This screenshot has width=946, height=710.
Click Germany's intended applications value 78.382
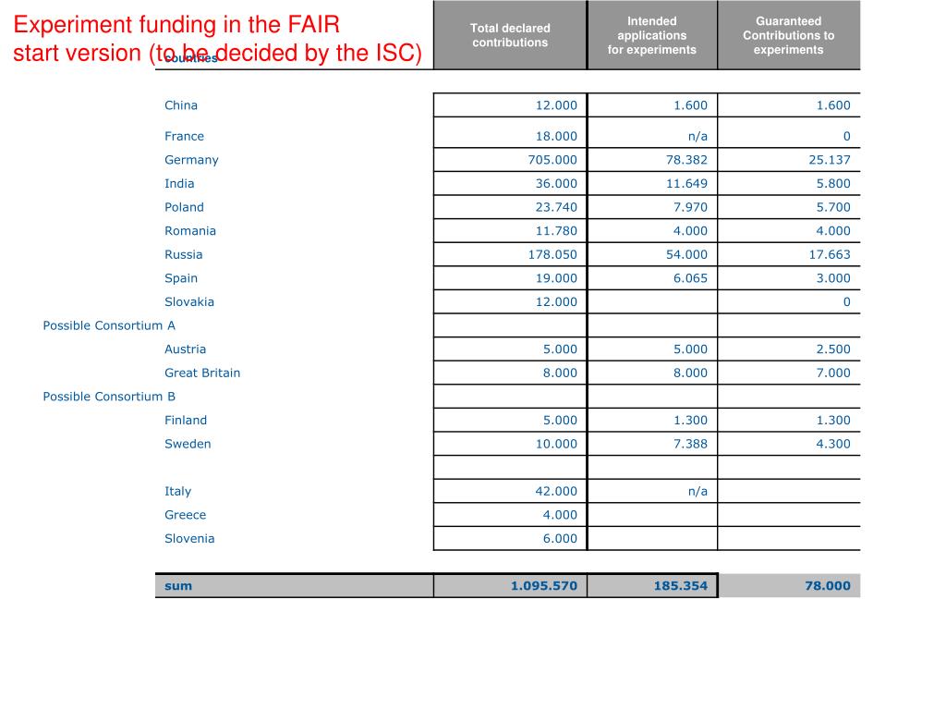tap(686, 160)
